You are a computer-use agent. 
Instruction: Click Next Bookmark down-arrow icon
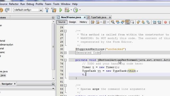click(x=143, y=22)
